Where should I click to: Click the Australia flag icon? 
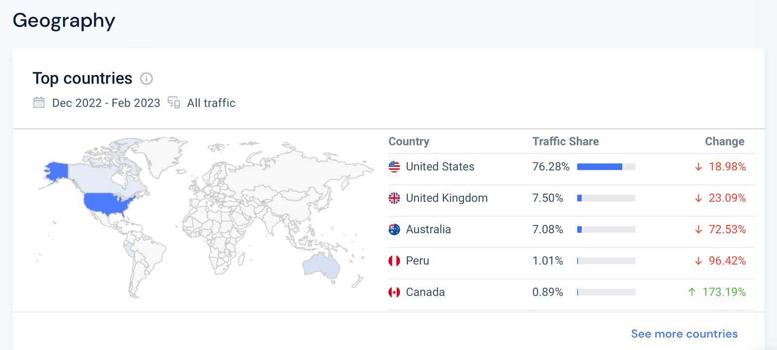click(394, 229)
